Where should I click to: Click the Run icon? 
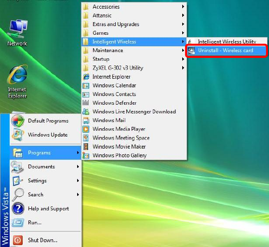[x=18, y=222]
